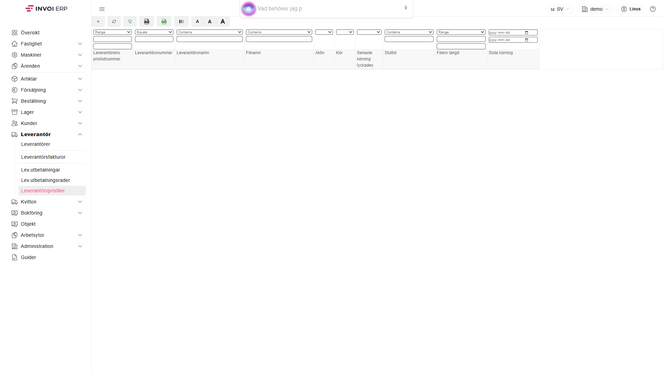666x375 pixels.
Task: Select the smallest font size A
Action: coord(197,22)
